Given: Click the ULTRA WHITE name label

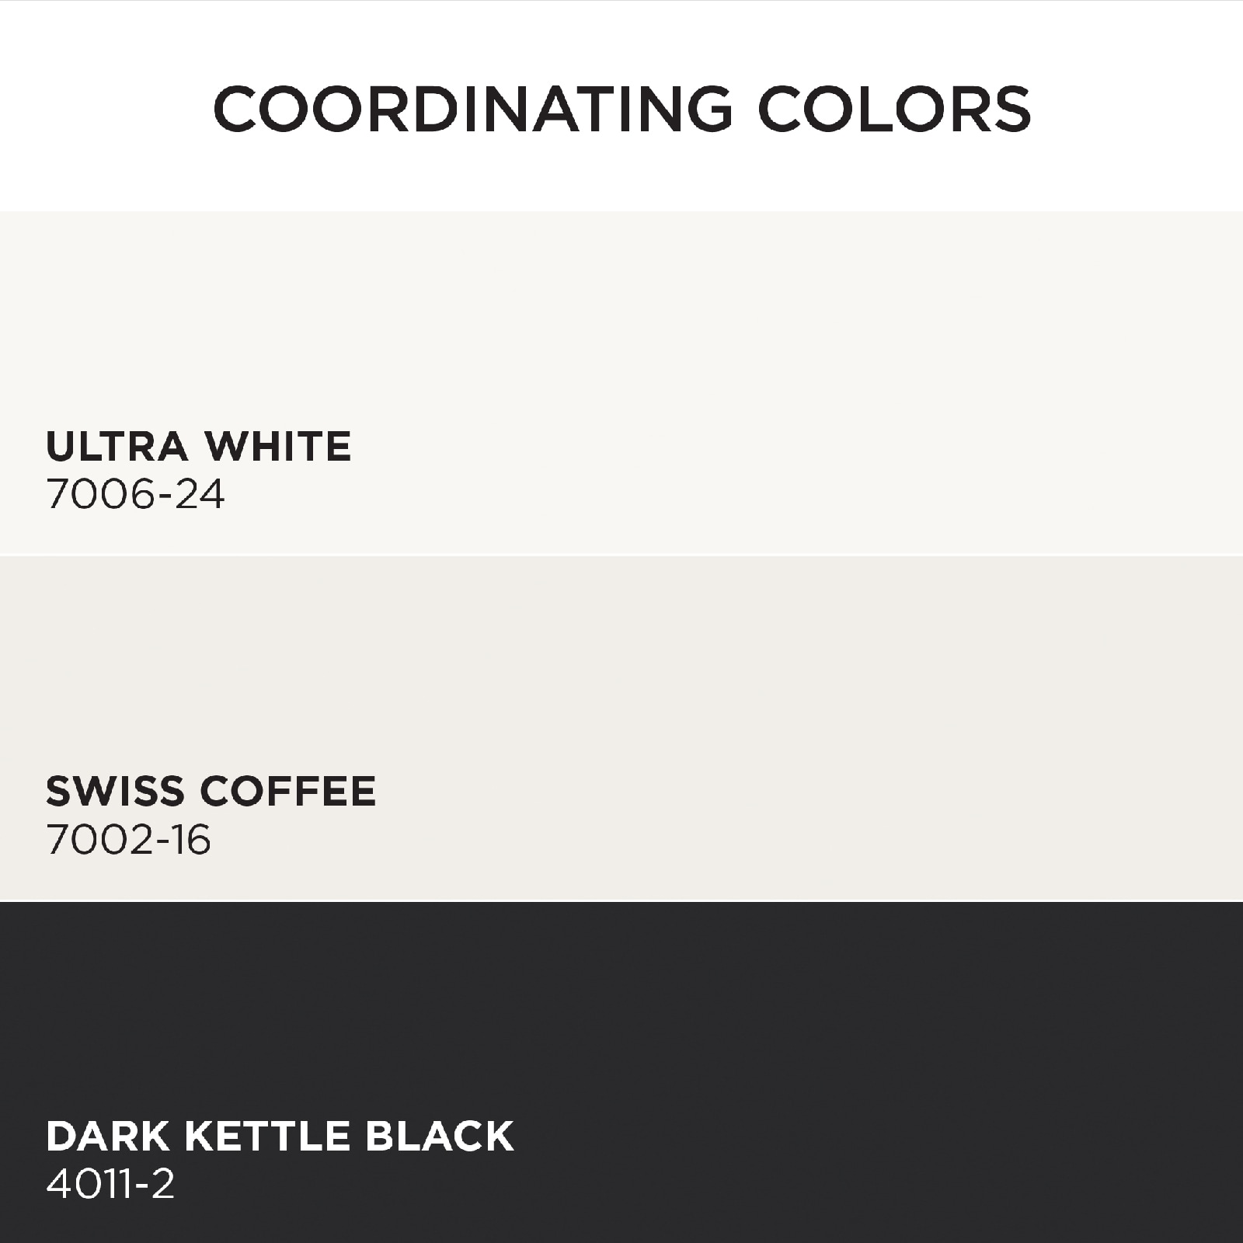Looking at the screenshot, I should tap(199, 447).
